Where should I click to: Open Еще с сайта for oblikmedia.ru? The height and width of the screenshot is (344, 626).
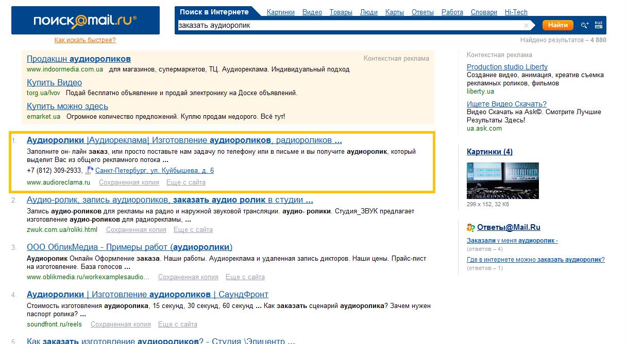[245, 277]
